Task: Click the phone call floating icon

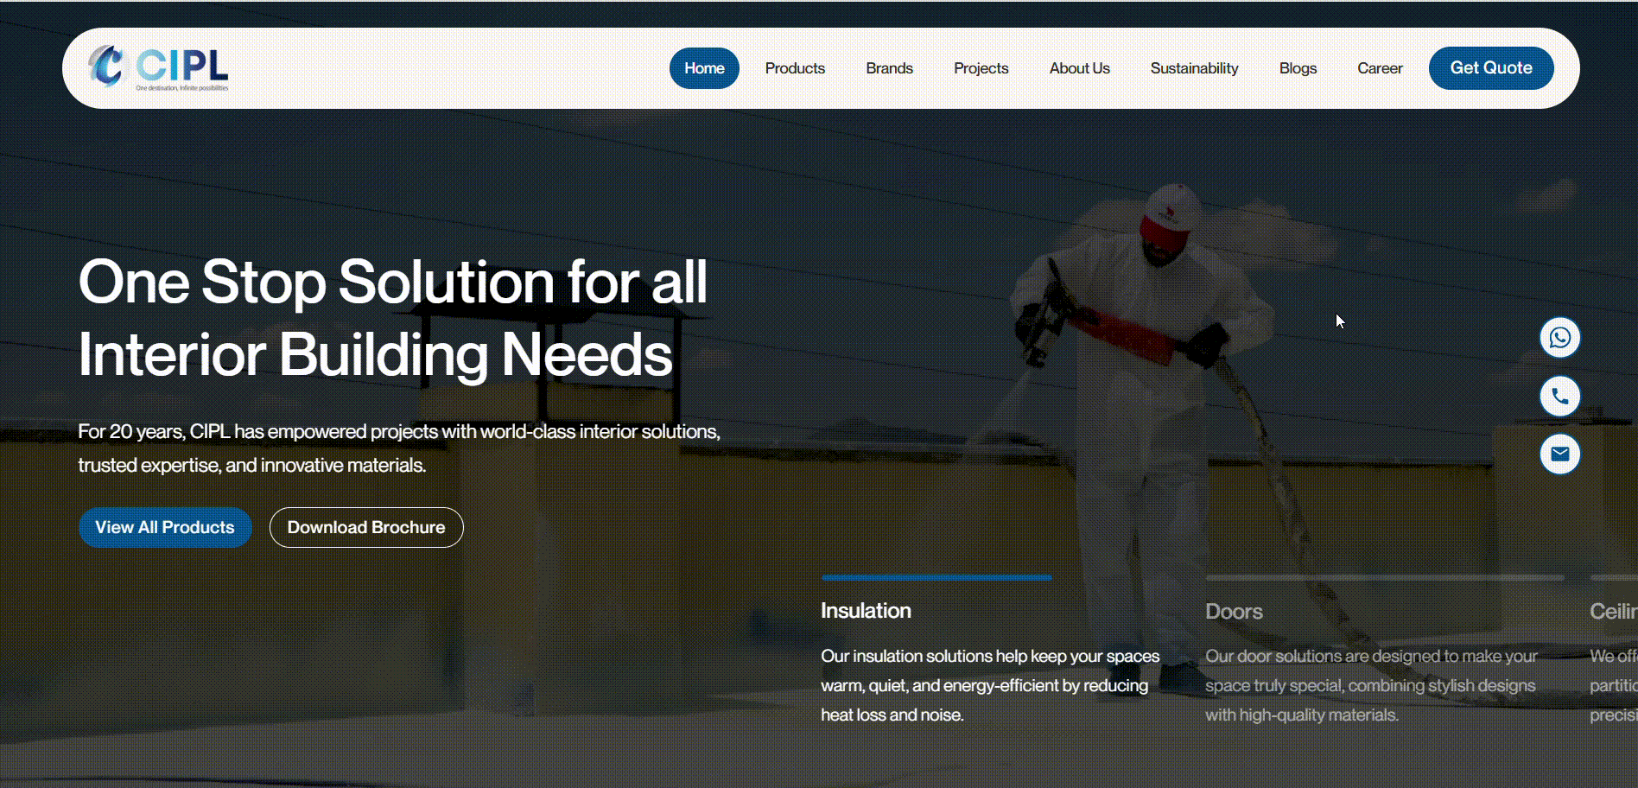Action: (1559, 396)
